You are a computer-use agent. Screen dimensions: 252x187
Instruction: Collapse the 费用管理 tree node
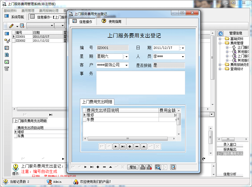(x=220, y=43)
